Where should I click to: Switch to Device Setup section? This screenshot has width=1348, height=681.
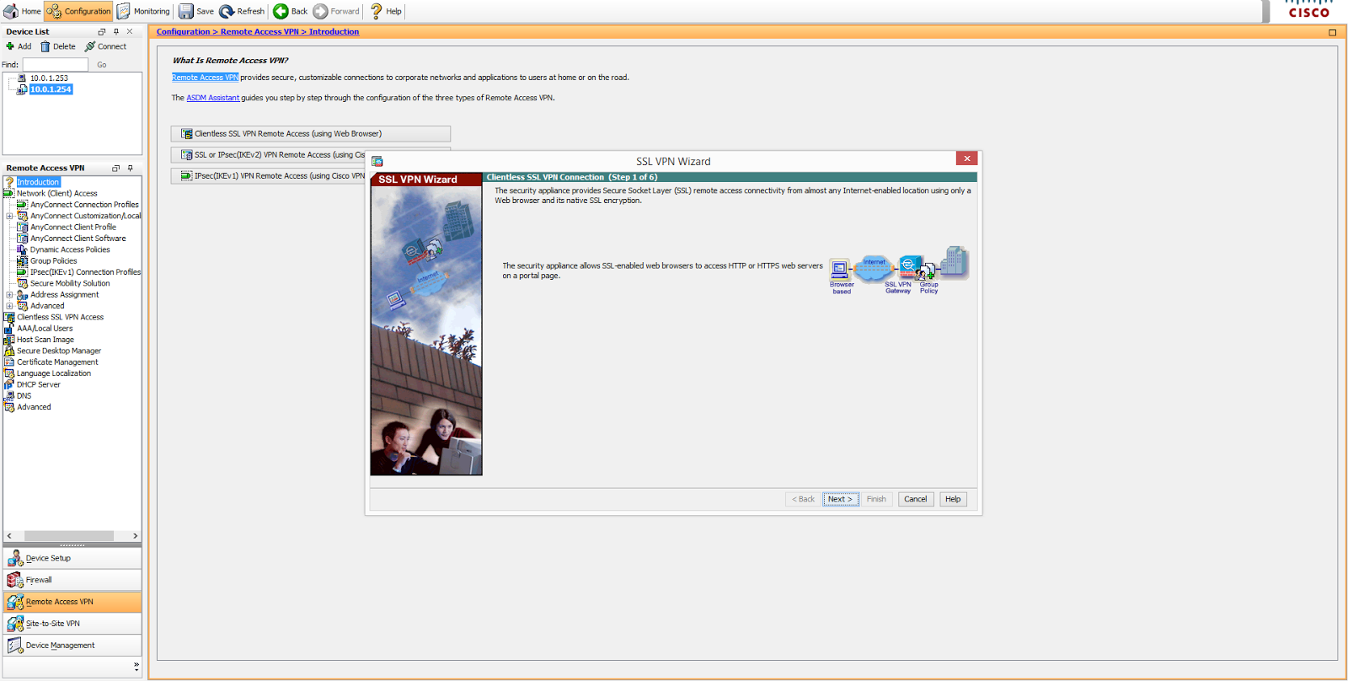[x=72, y=558]
